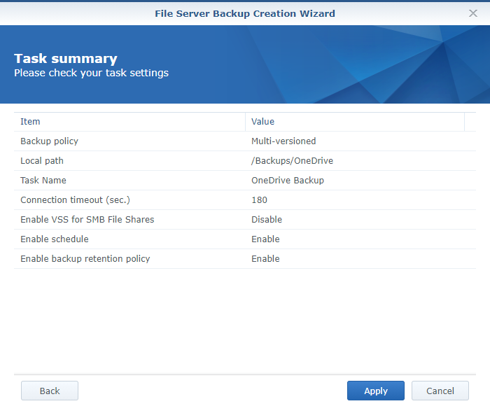Click the Multi-versioned value
This screenshot has width=490, height=406.
(283, 141)
